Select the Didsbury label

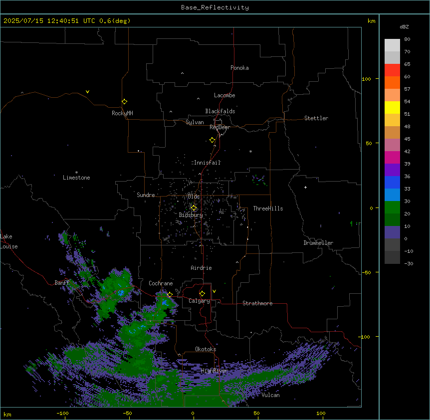(x=191, y=215)
